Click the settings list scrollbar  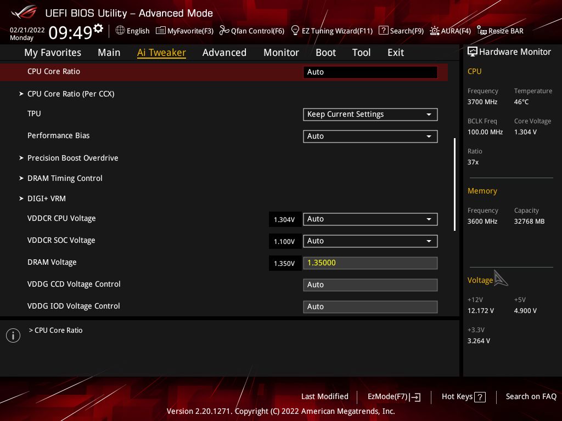(454, 184)
